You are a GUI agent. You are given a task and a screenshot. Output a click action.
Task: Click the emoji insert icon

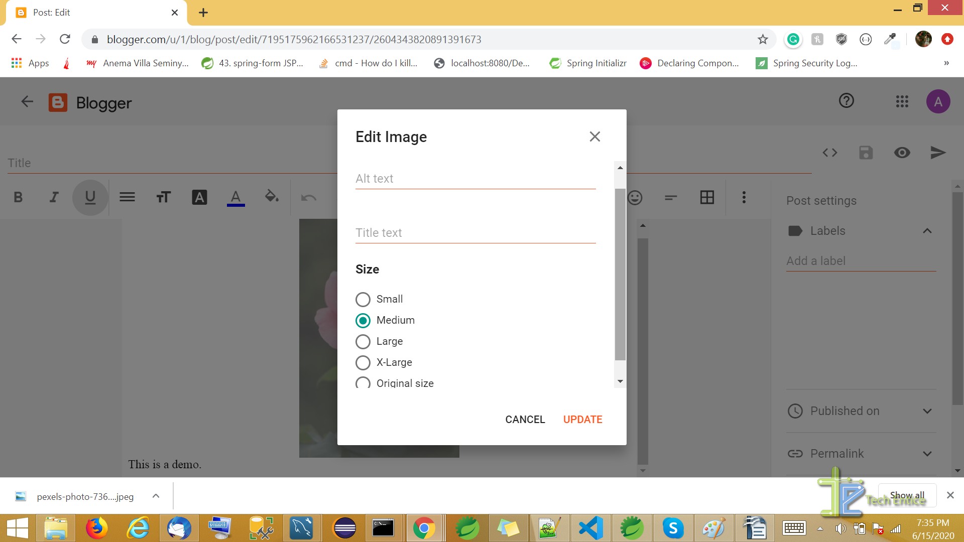point(634,197)
